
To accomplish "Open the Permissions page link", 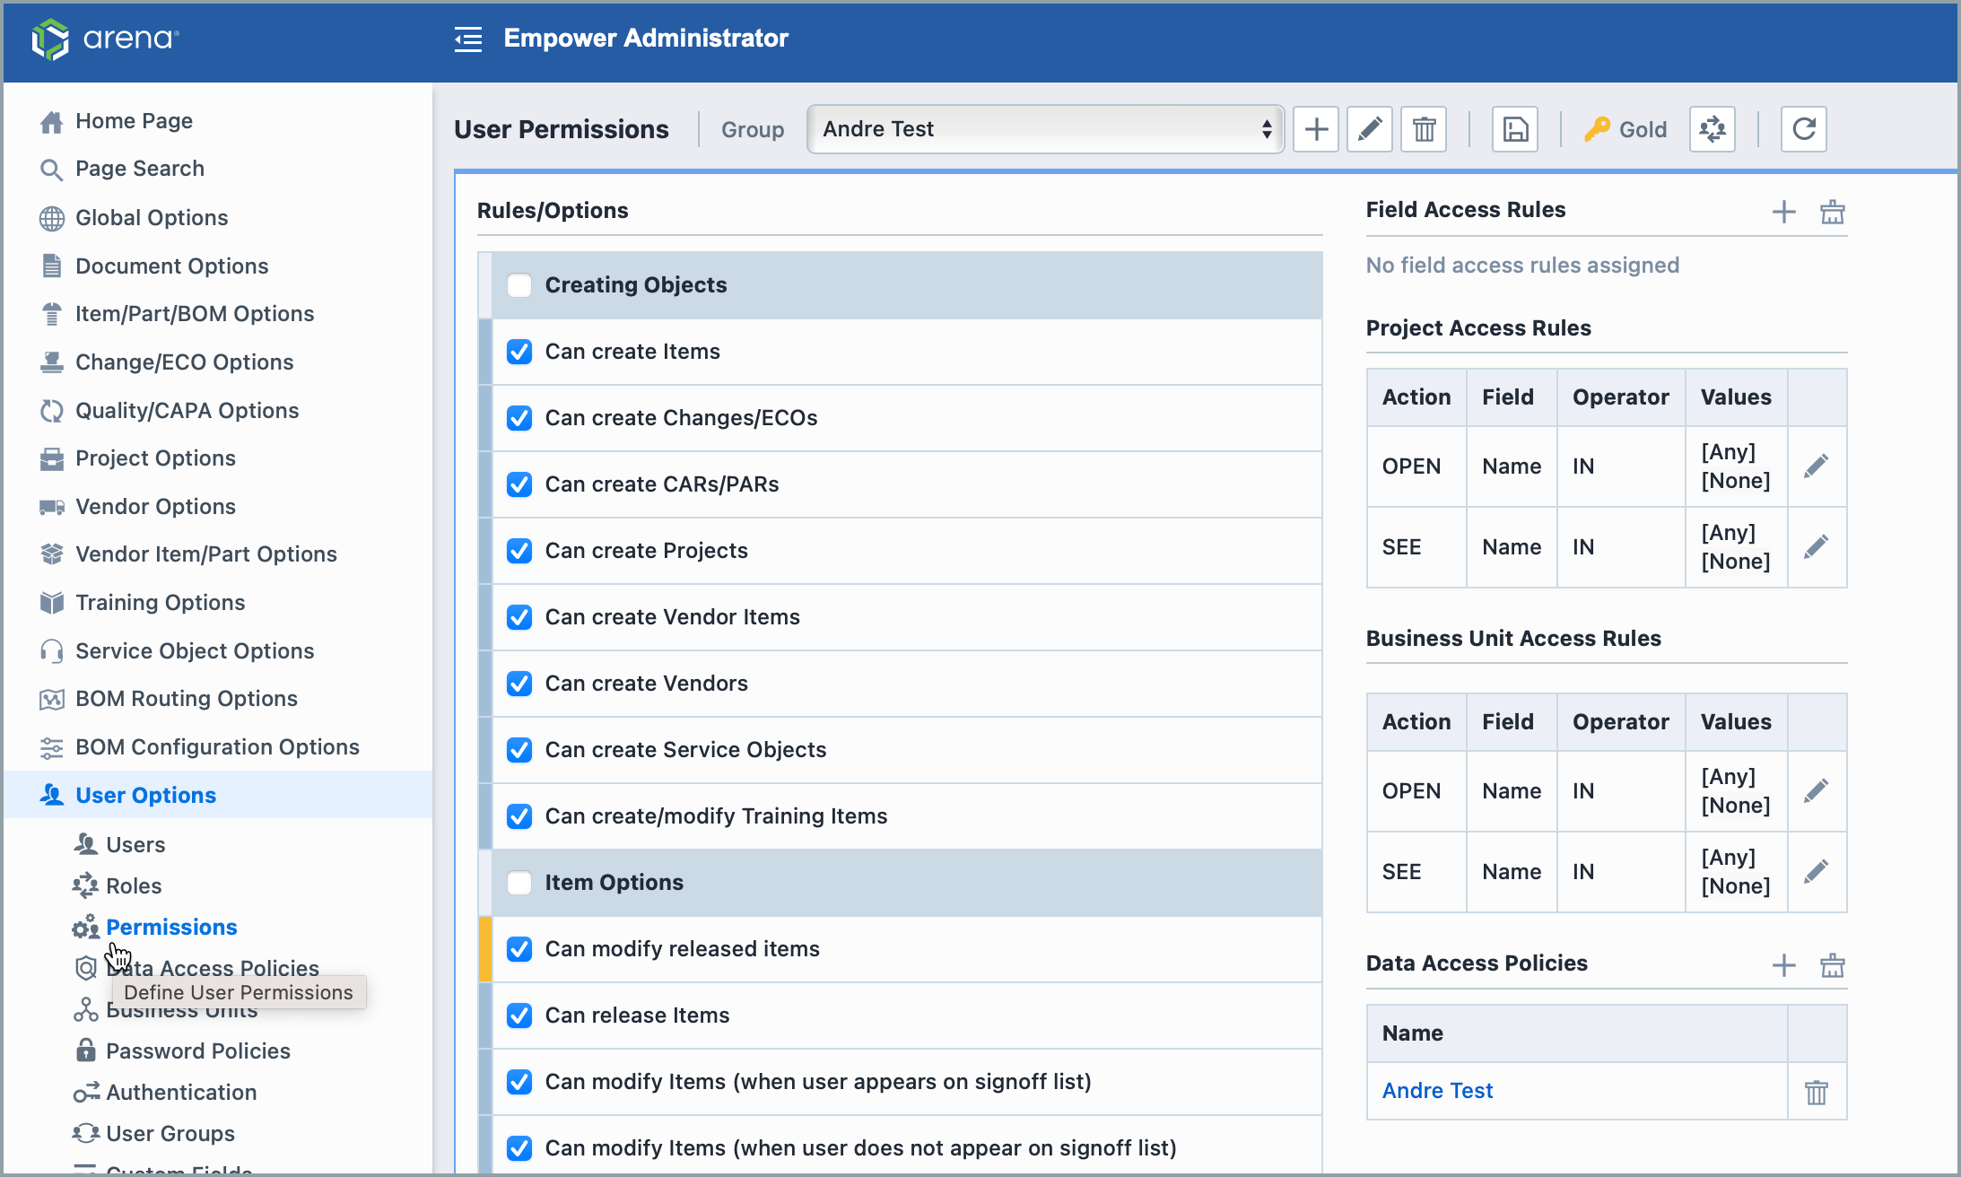I will pos(171,927).
